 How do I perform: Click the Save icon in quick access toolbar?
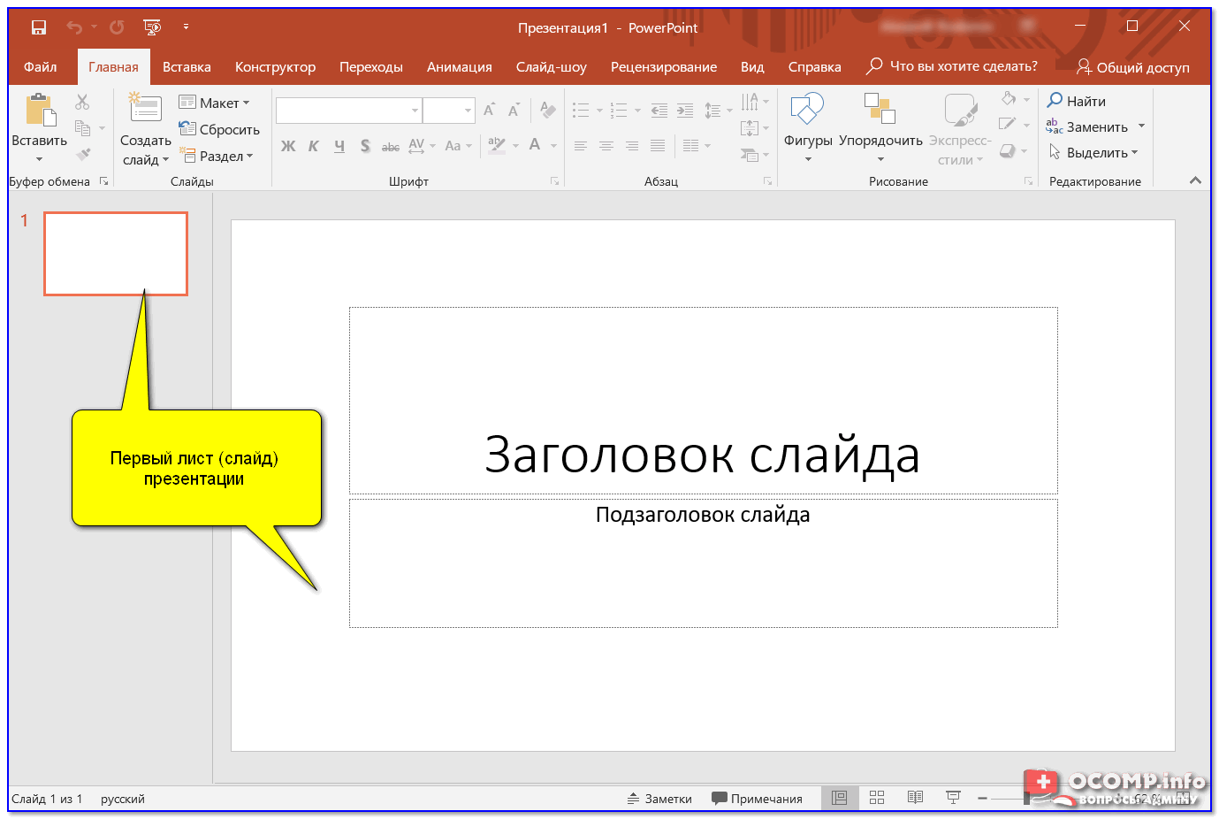[38, 27]
